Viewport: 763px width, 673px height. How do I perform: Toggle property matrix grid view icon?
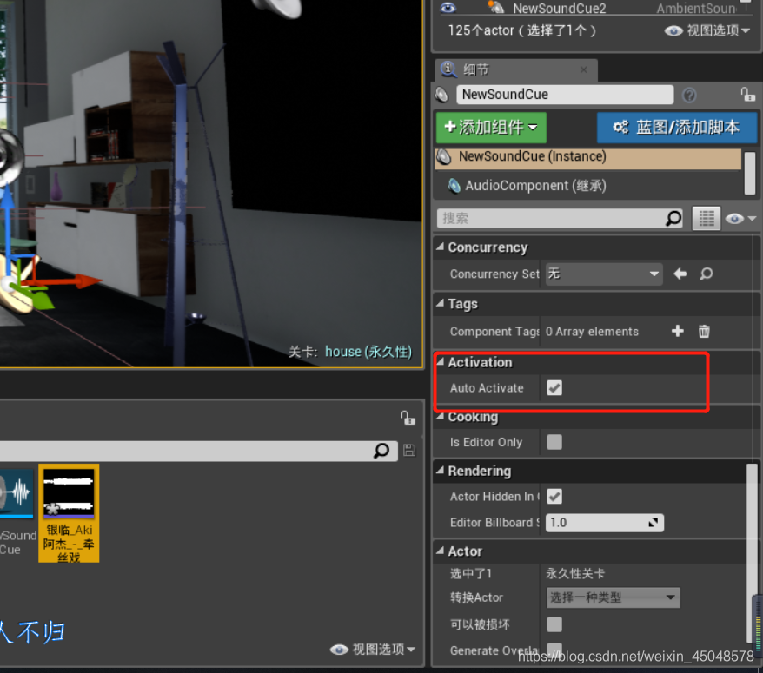(706, 218)
